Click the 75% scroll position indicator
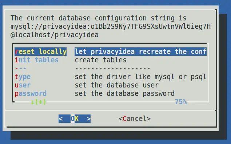Viewport: 231px width, 144px height. [180, 102]
